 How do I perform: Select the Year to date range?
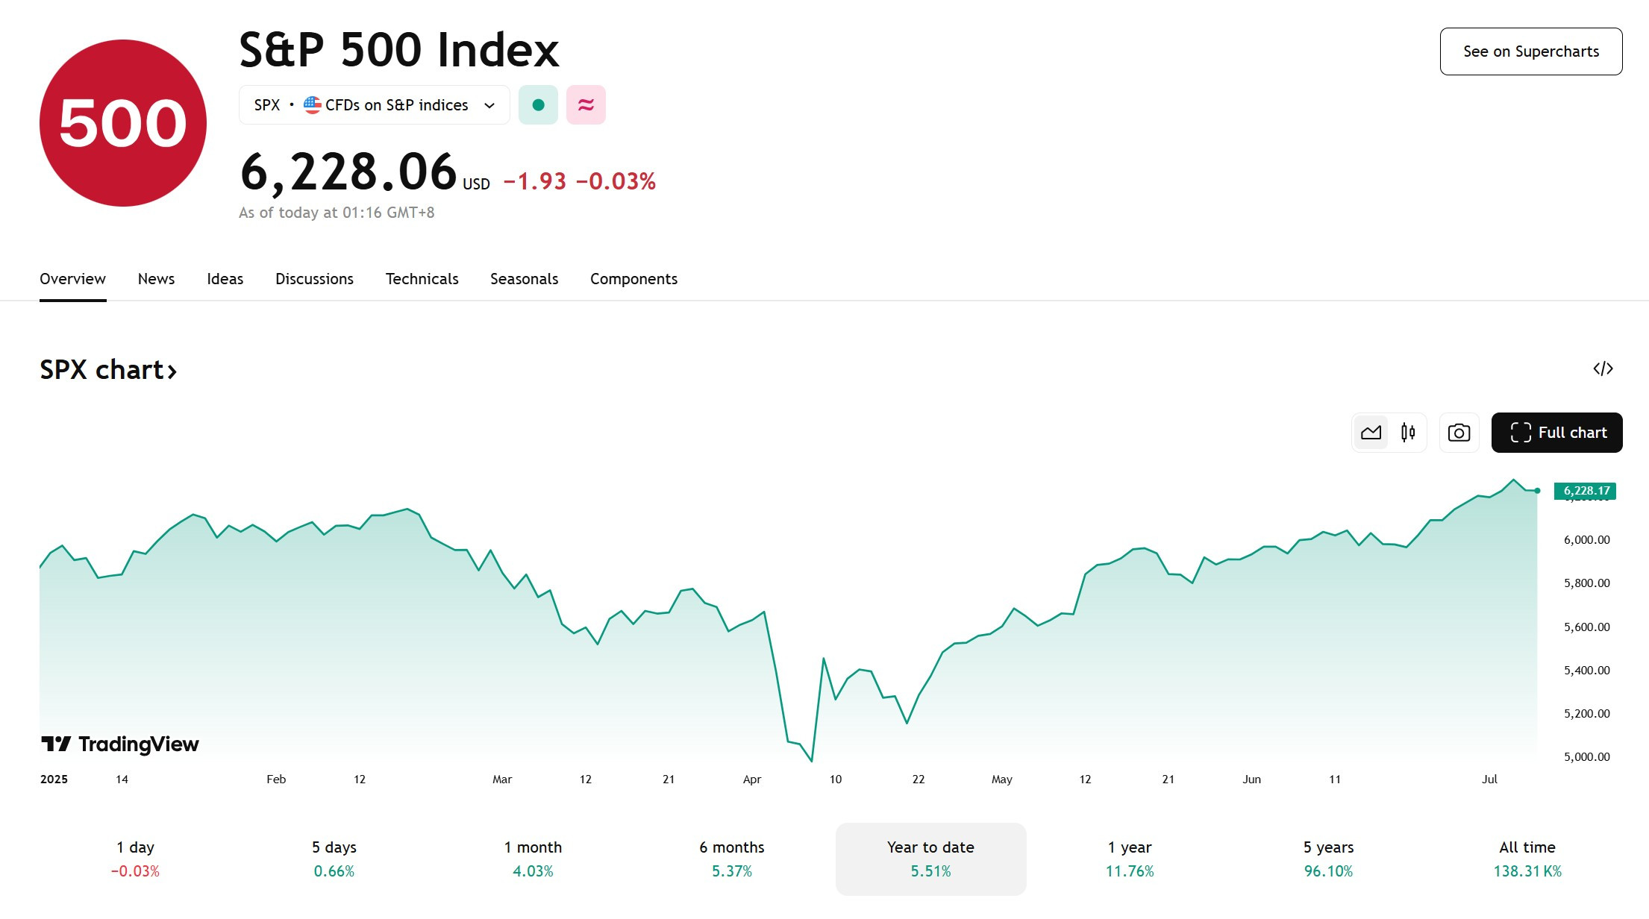coord(930,859)
